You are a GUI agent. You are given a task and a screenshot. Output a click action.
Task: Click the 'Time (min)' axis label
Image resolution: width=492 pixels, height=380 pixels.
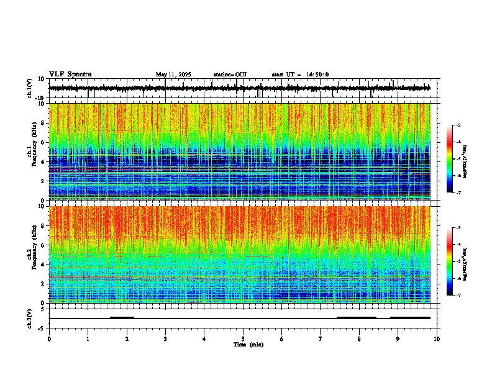(x=248, y=345)
